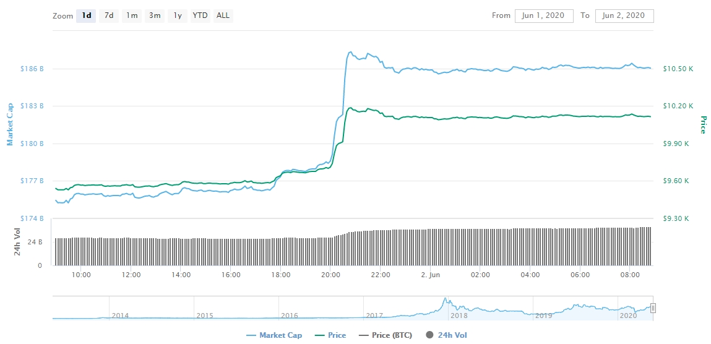The image size is (711, 344).
Task: Click the 10:00 time axis label
Action: 80,275
